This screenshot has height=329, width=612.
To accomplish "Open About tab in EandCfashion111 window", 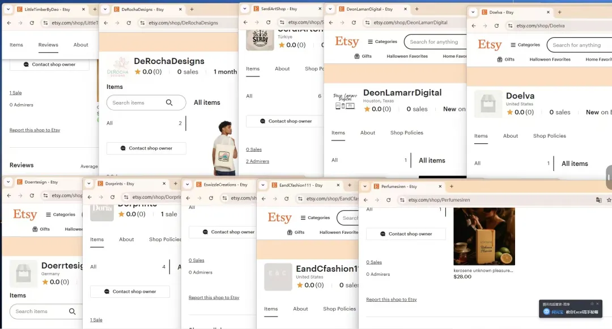I will point(300,309).
